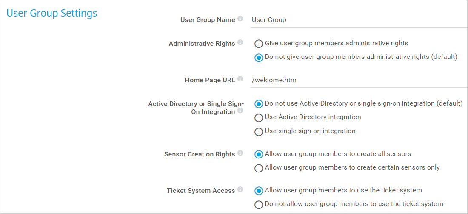
Task: Allow members to create all sensors
Action: pos(258,154)
